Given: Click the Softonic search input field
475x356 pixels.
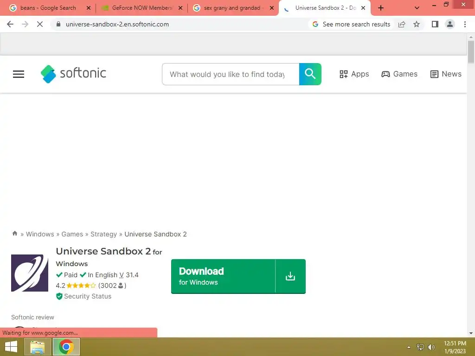Looking at the screenshot, I should coord(231,74).
